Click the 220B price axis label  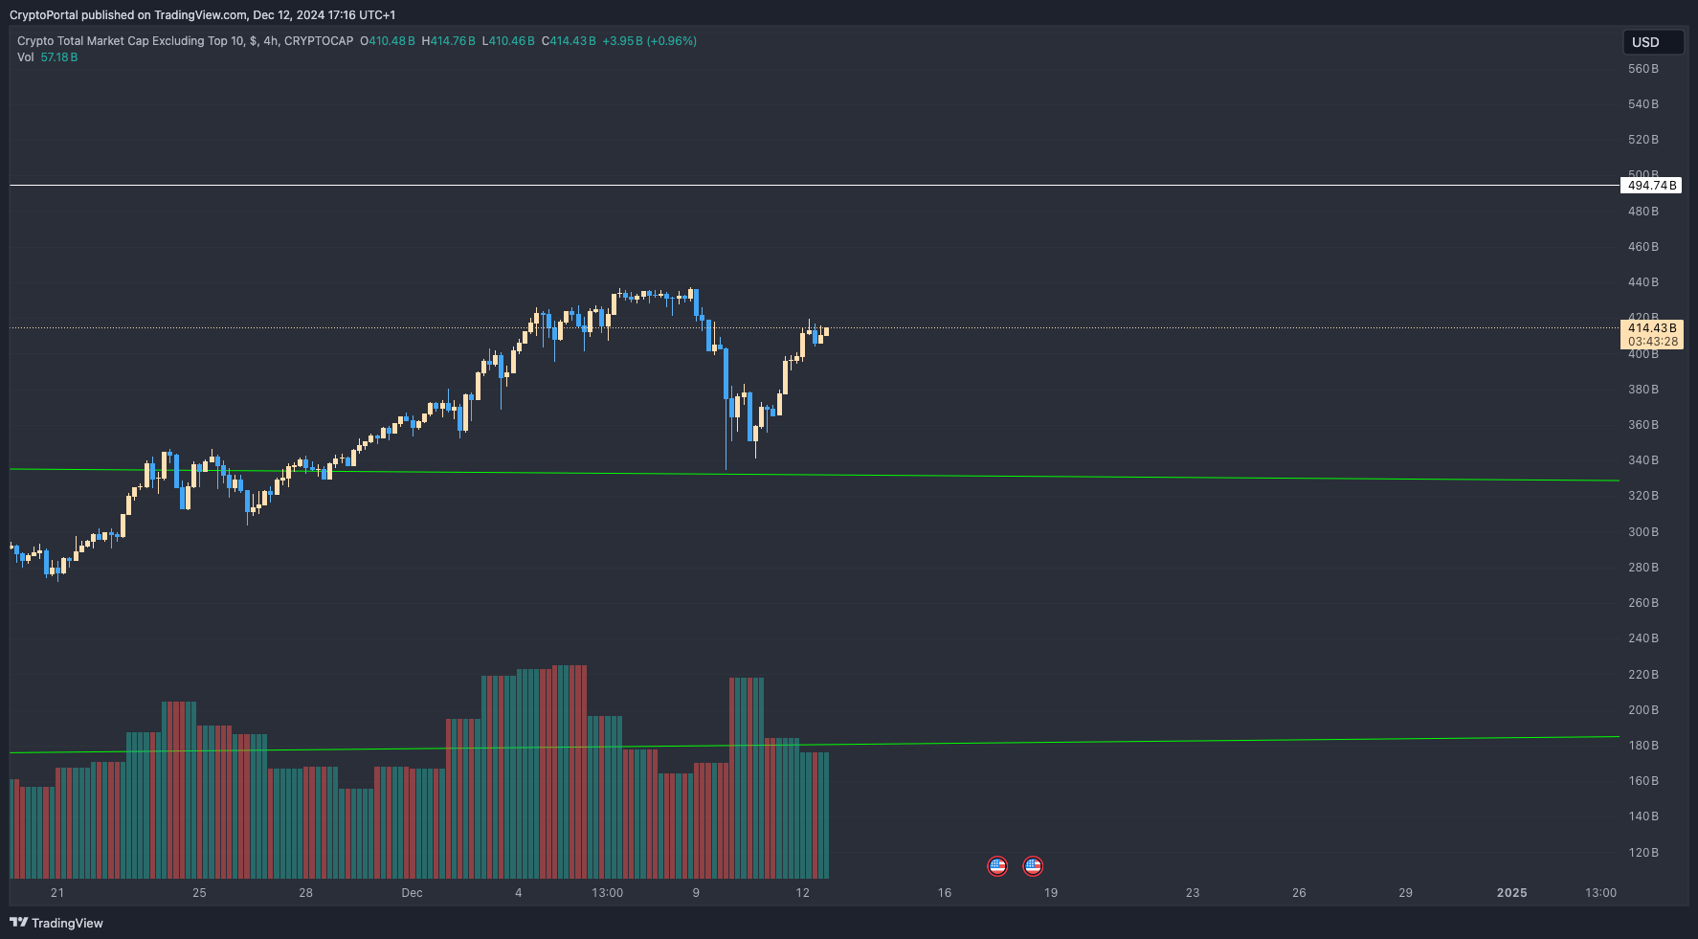point(1643,675)
